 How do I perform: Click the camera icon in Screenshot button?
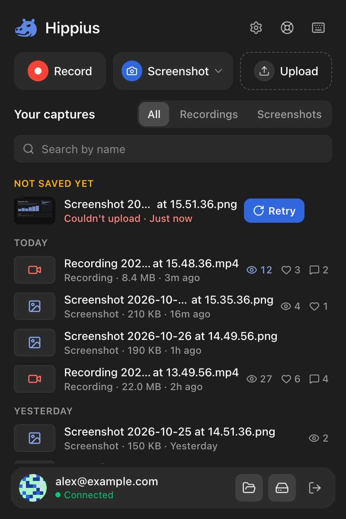(132, 71)
